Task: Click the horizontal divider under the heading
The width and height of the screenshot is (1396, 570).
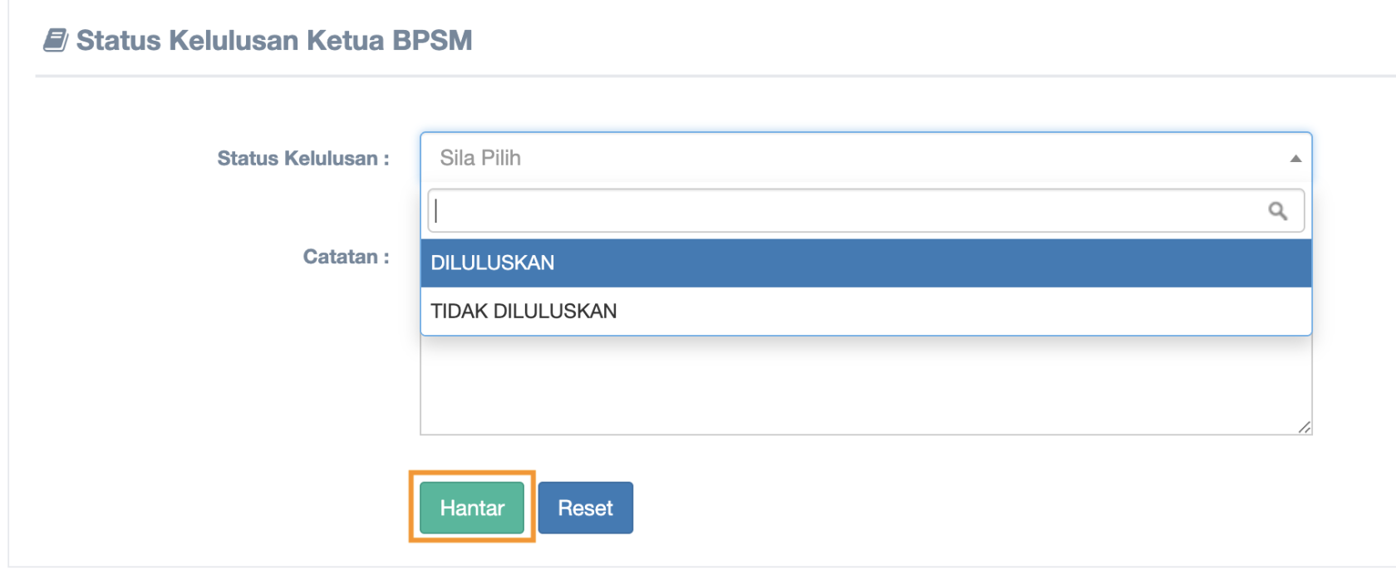Action: coord(698,76)
